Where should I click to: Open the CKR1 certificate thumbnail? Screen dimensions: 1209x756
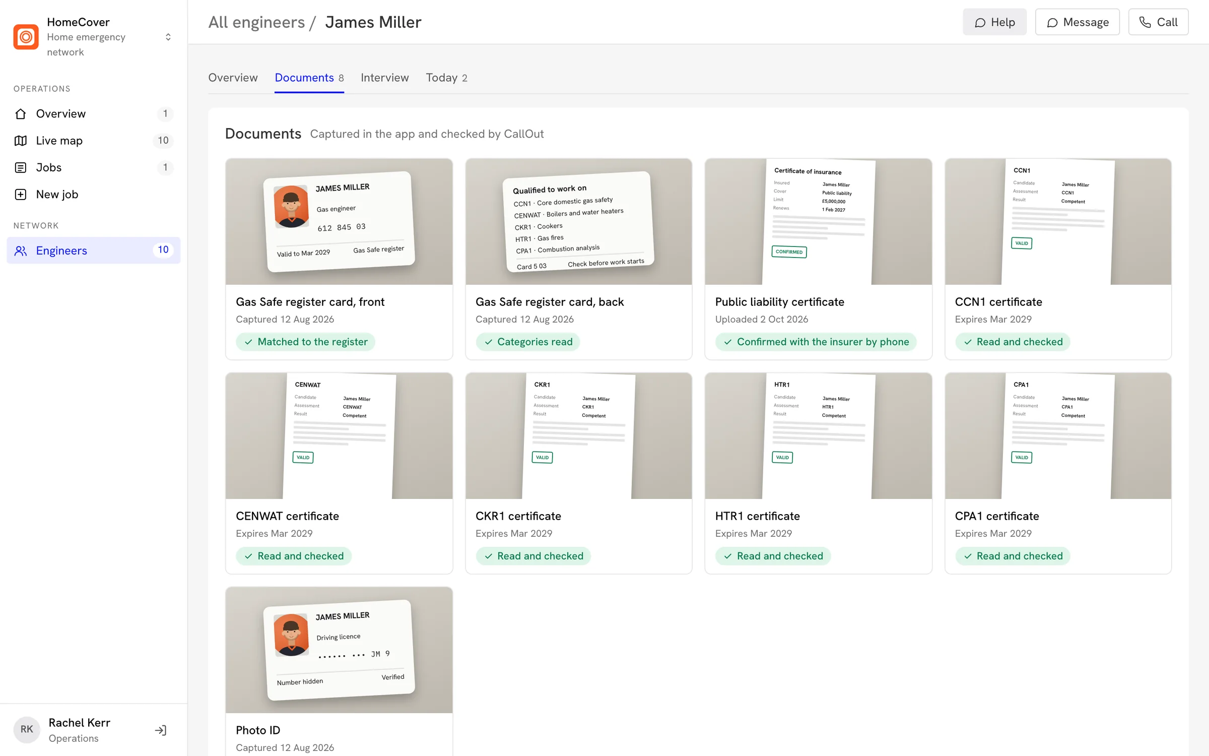pyautogui.click(x=579, y=436)
